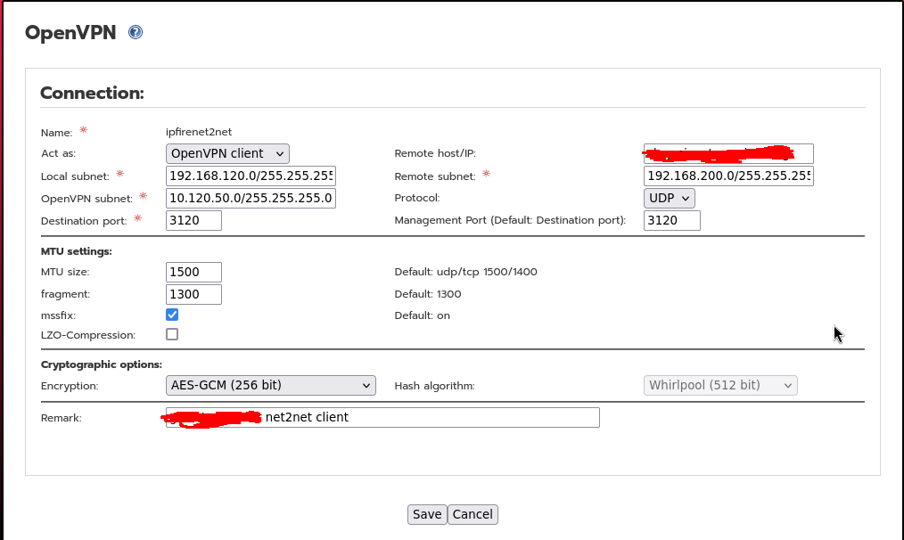The width and height of the screenshot is (904, 540).
Task: Click the text Default: on
Action: click(422, 315)
